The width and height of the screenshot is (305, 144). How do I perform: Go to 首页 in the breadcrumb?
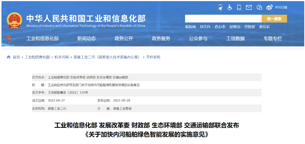pos(16,57)
